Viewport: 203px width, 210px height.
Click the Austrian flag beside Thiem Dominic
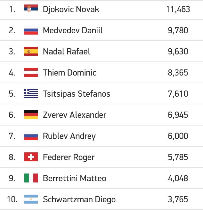pyautogui.click(x=31, y=72)
